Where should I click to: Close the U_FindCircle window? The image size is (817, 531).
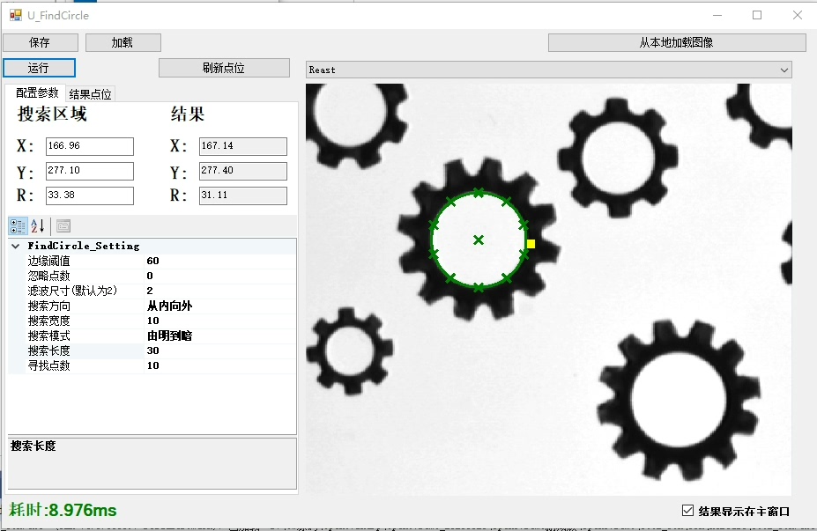tap(798, 15)
